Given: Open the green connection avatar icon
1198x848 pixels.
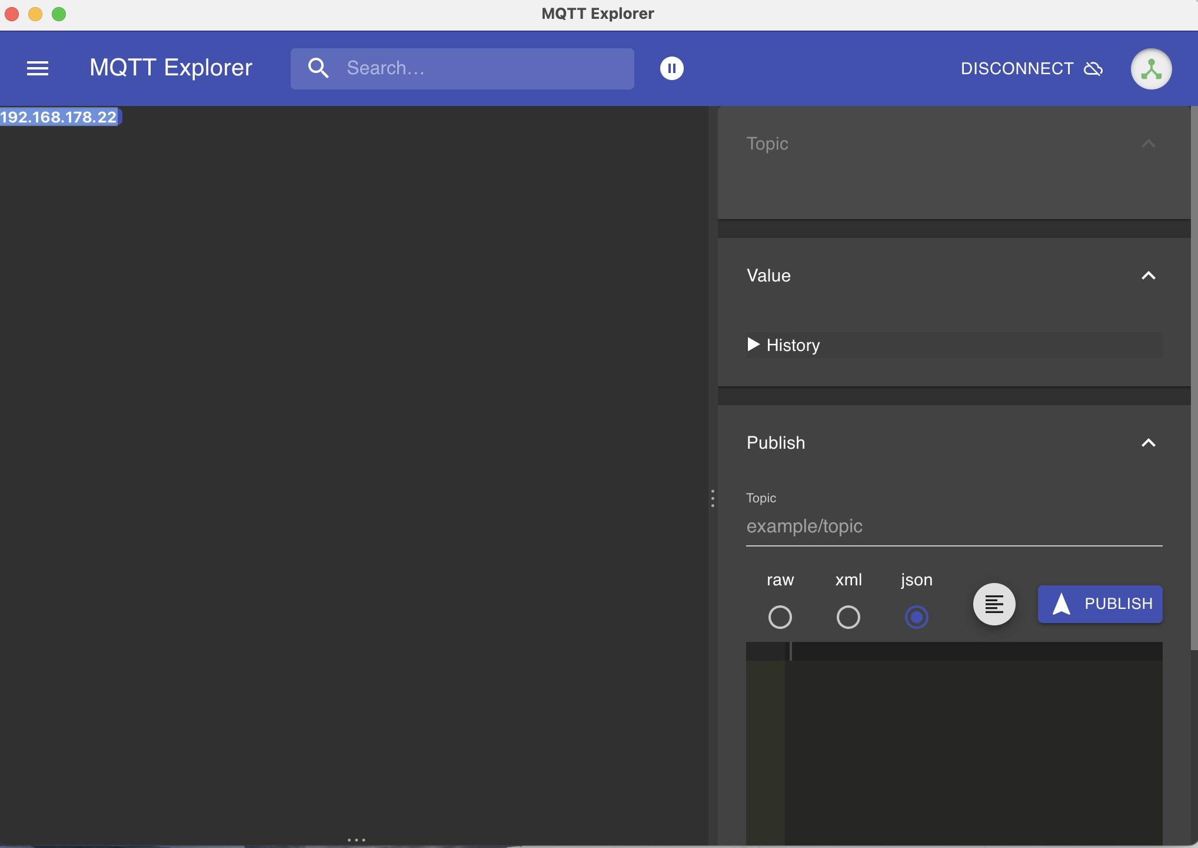Looking at the screenshot, I should 1151,69.
